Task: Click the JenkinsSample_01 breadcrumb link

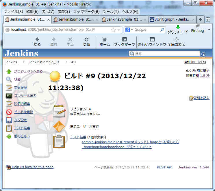Action: [x=44, y=62]
